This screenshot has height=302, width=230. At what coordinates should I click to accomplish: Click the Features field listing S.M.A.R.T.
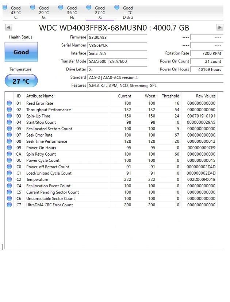[156, 85]
